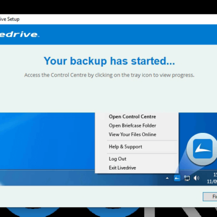Click the Finish button
Viewport: 217px width, 217px height.
click(210, 196)
